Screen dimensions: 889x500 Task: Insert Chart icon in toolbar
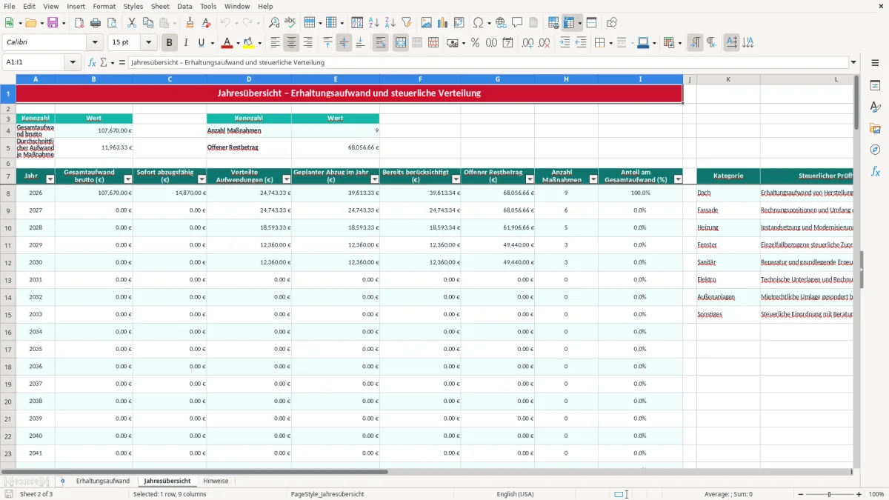coord(443,23)
